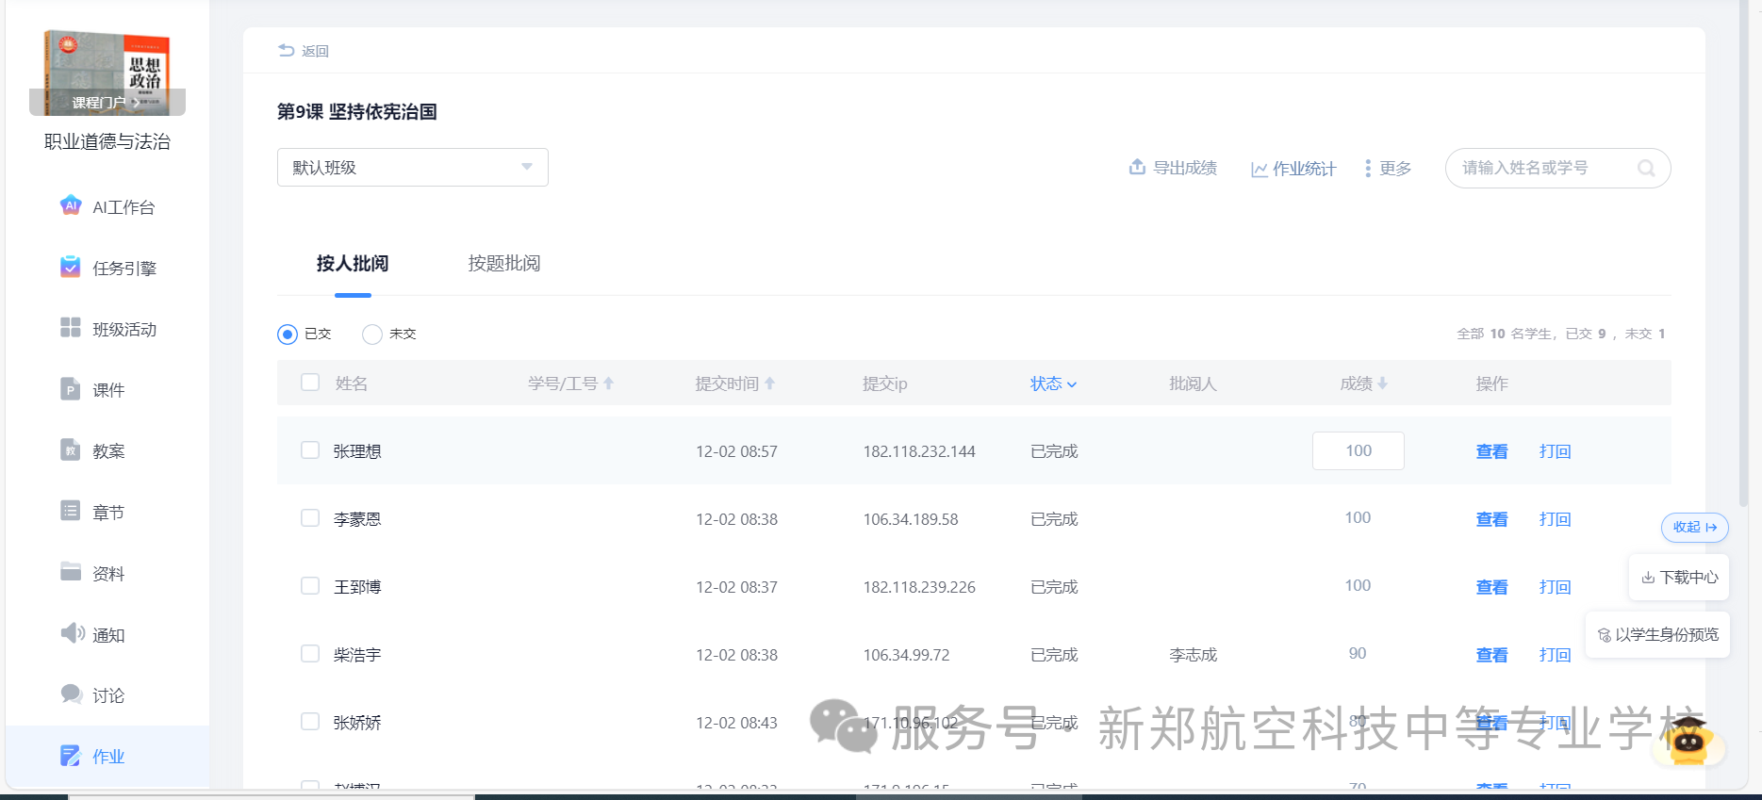Select the 未交 radio button

point(372,334)
